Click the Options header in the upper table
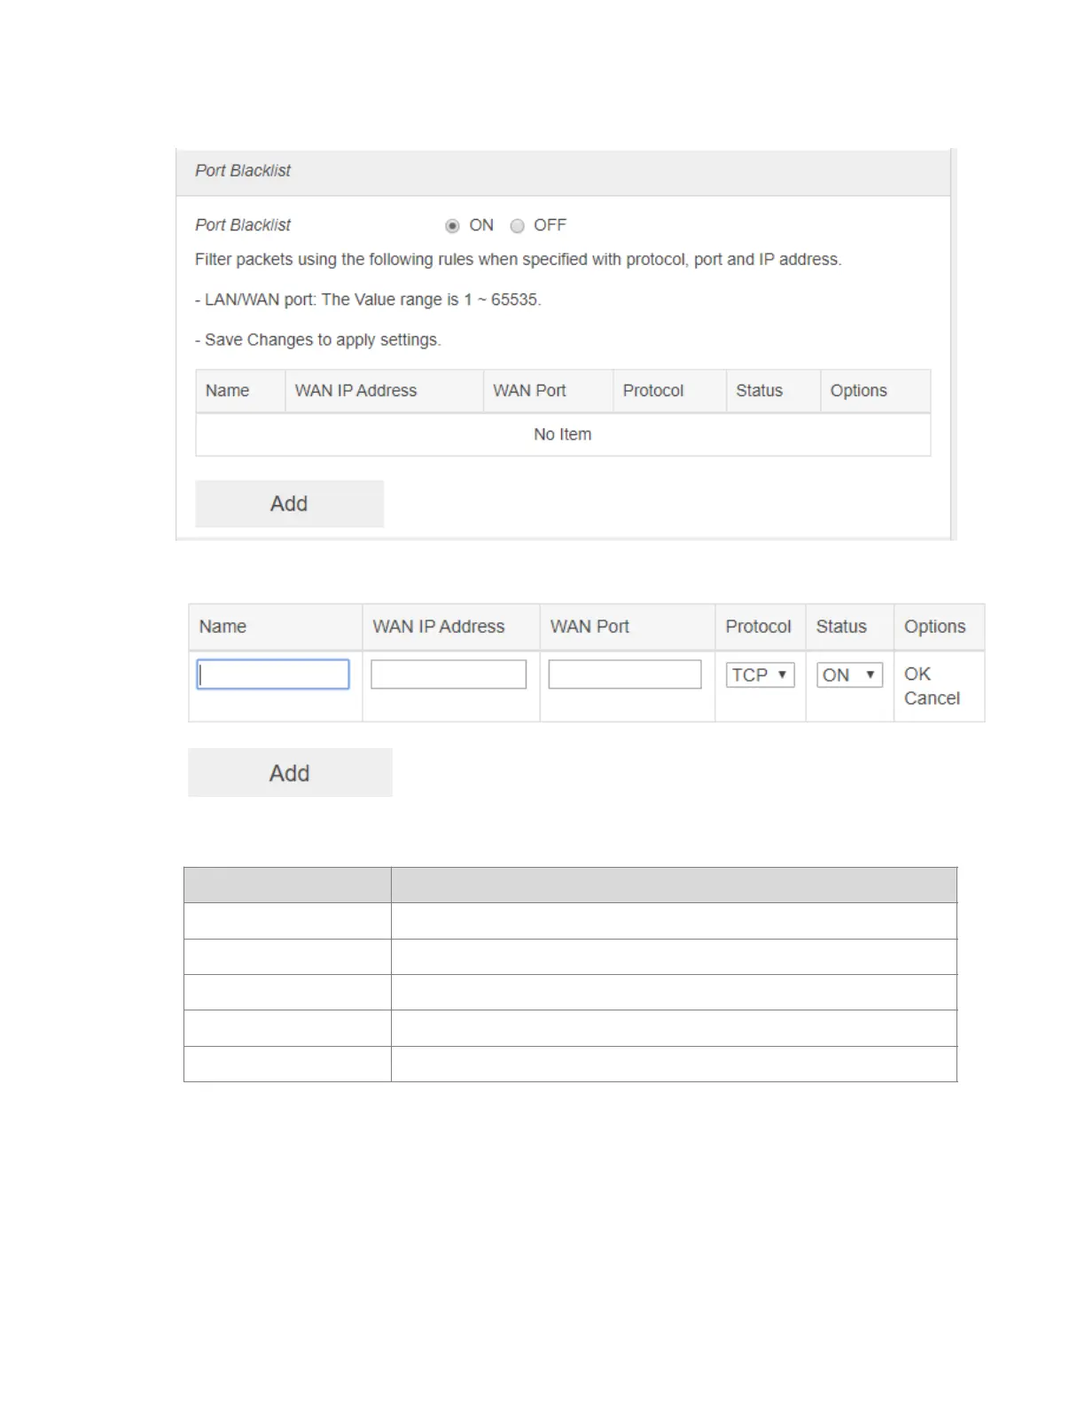 point(858,391)
